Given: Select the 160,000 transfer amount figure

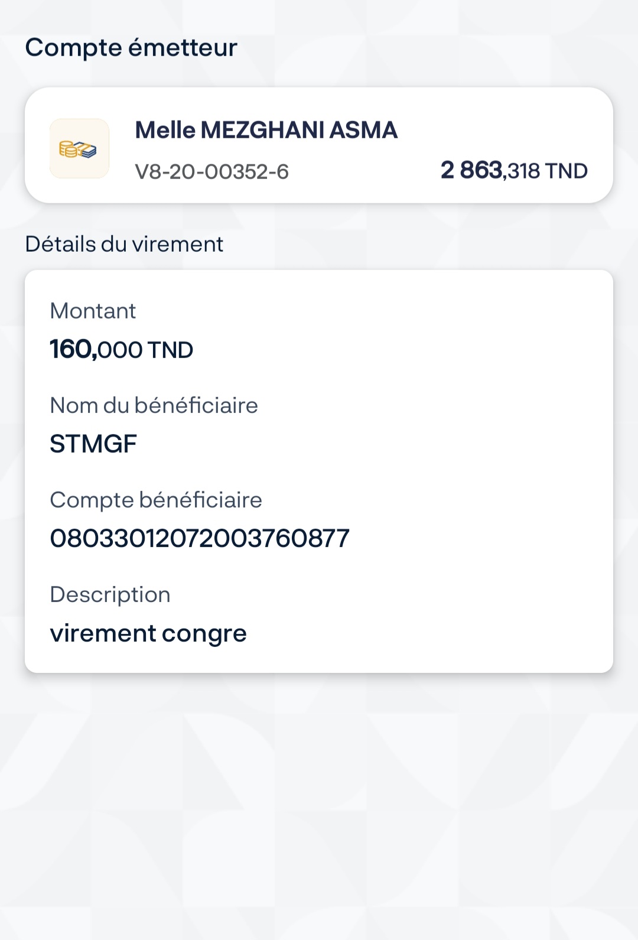Looking at the screenshot, I should (96, 350).
